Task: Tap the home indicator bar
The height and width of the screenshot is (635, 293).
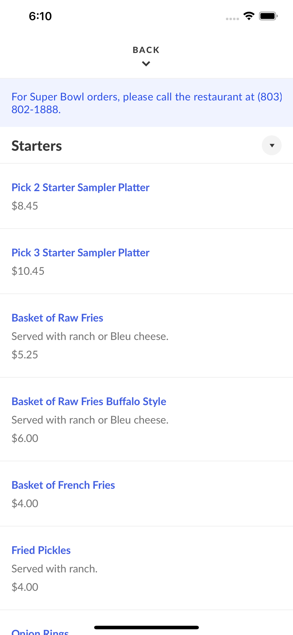Action: (146, 627)
